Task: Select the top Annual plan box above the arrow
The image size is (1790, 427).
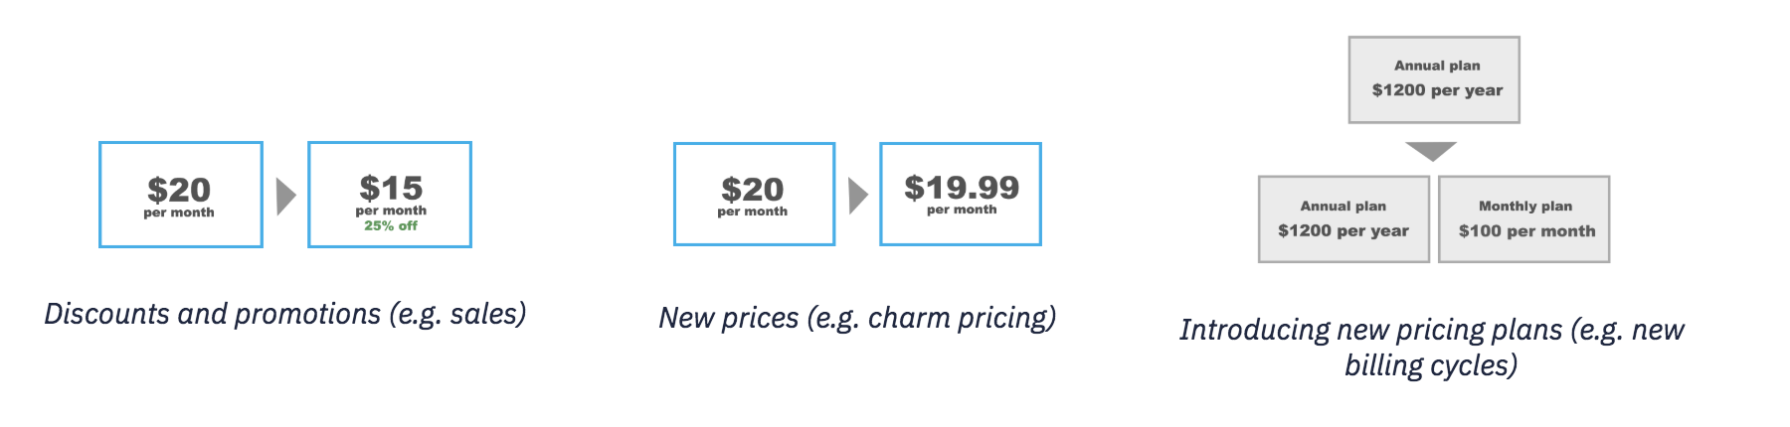Action: coord(1434,79)
